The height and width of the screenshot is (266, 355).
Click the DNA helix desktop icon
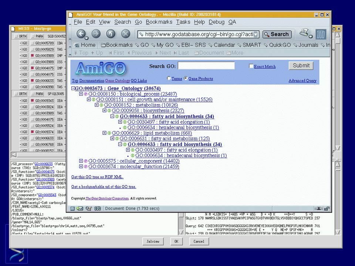(17, 256)
